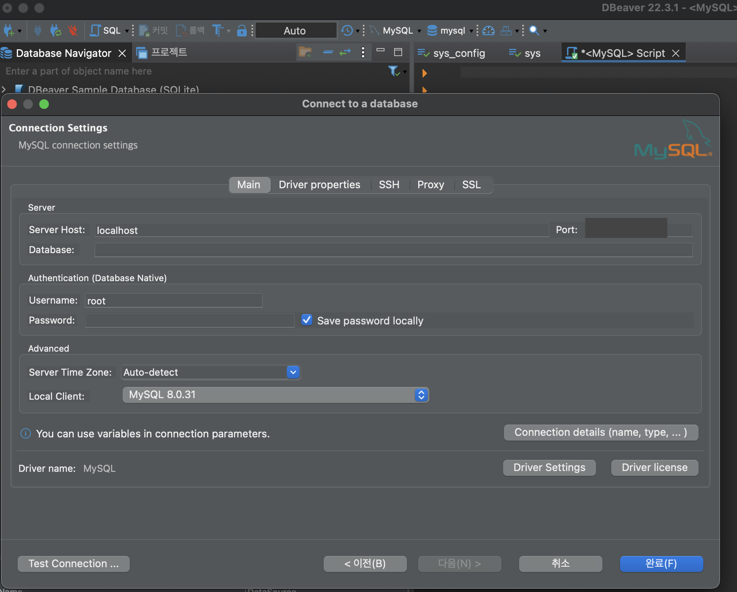The width and height of the screenshot is (737, 592).
Task: Click the red Disconnect plug icon
Action: click(x=72, y=30)
